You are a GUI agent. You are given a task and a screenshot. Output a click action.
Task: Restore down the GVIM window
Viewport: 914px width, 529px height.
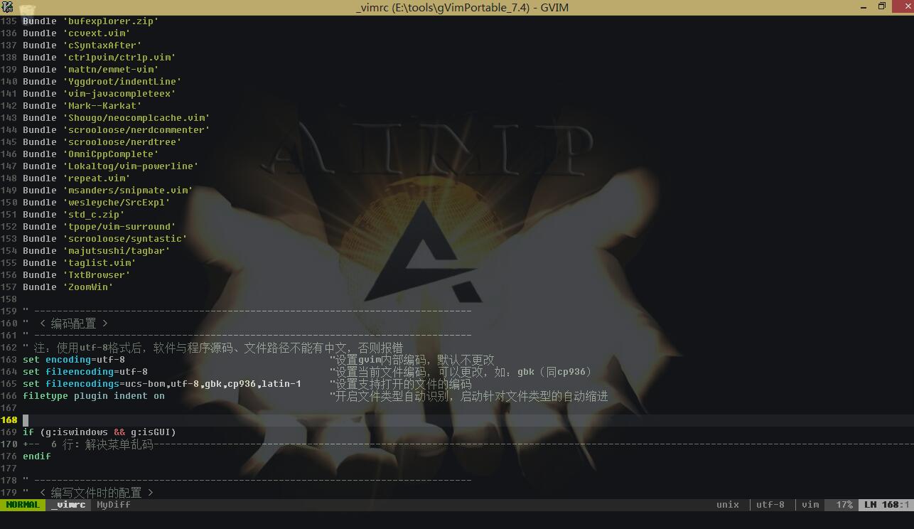[881, 7]
